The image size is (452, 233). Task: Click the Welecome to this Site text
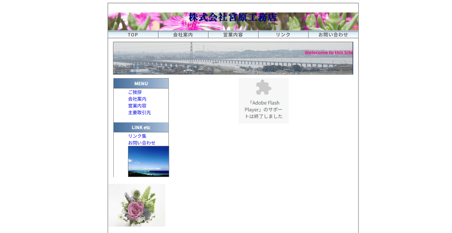coord(329,53)
